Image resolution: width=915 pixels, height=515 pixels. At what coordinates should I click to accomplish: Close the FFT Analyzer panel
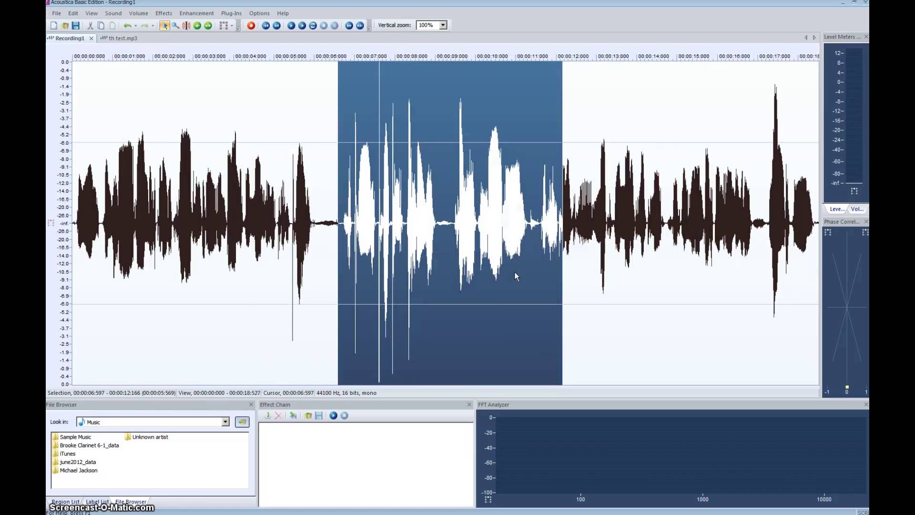(866, 404)
